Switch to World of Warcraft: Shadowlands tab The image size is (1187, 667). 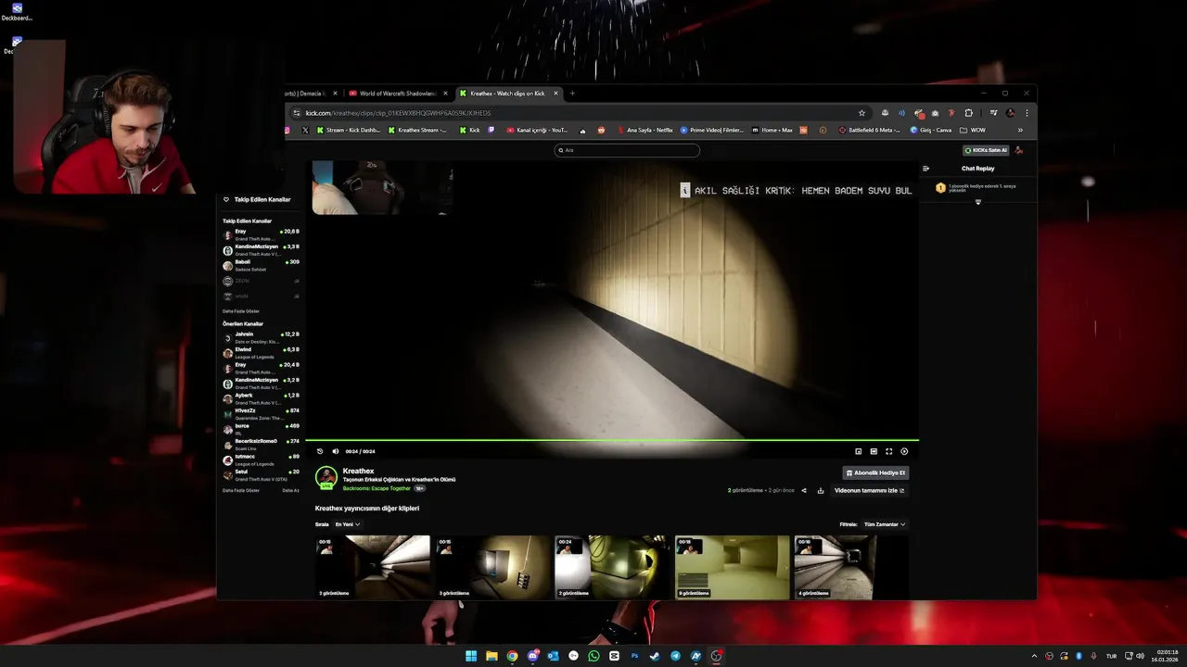point(399,94)
